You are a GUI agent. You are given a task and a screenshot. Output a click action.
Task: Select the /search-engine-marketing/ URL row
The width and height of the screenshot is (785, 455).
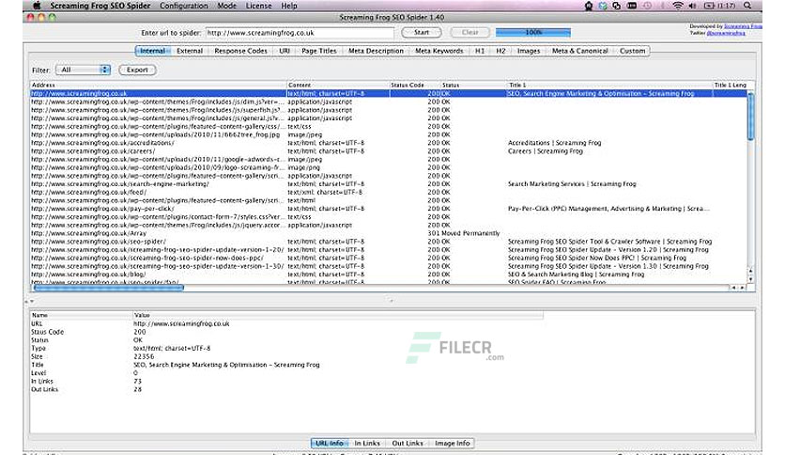[x=389, y=184]
